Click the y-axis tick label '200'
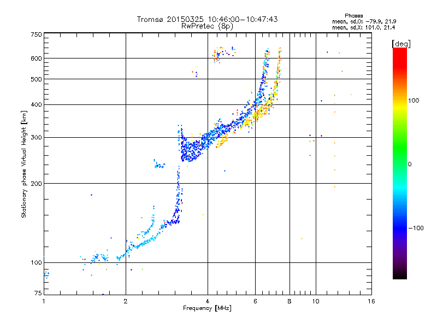437x328 pixels. (x=36, y=184)
